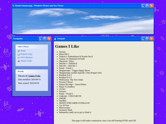The image size is (166, 124).
Task: Click Touhou 10: Mountain Of Faith
Action: click(x=72, y=59)
